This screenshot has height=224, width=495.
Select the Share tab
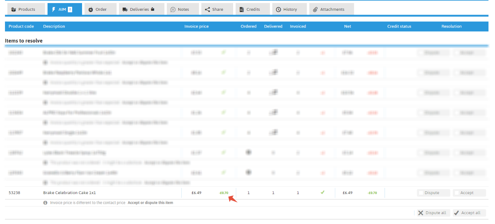(217, 9)
